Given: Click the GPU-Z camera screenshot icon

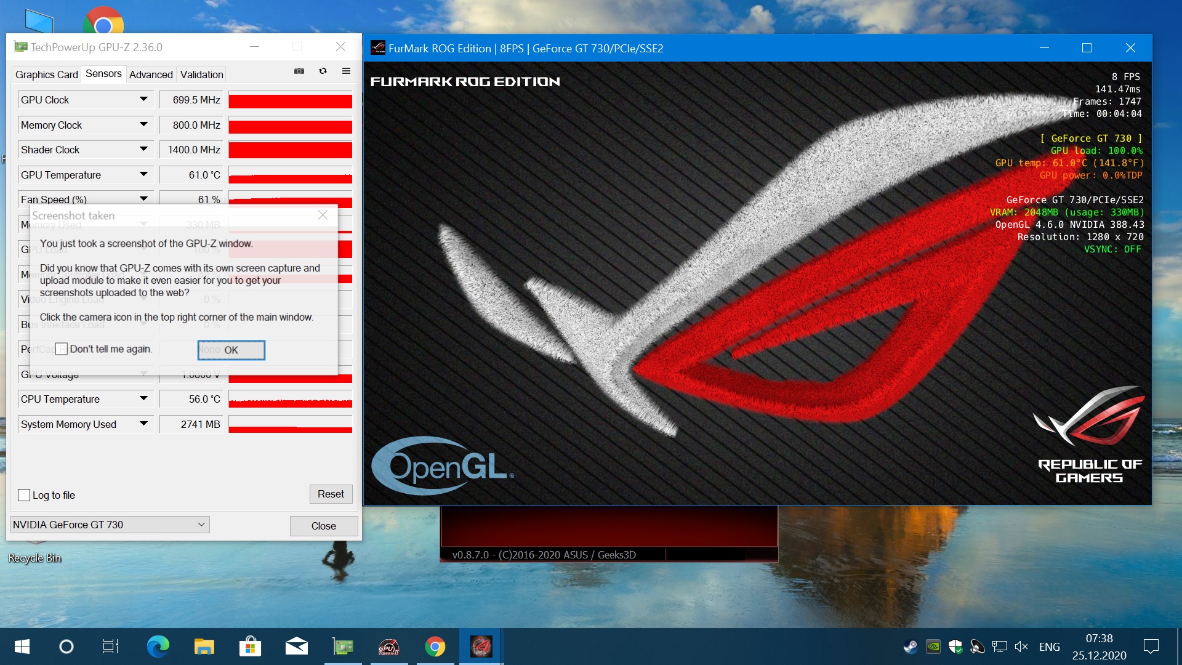Looking at the screenshot, I should pyautogui.click(x=299, y=71).
